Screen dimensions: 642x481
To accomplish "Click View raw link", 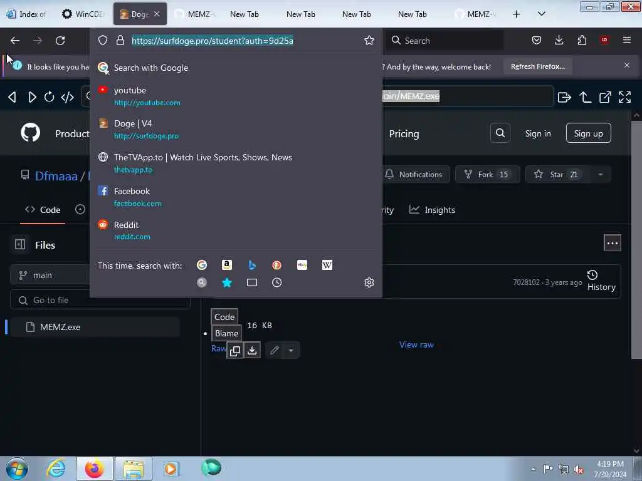I will click(x=416, y=345).
